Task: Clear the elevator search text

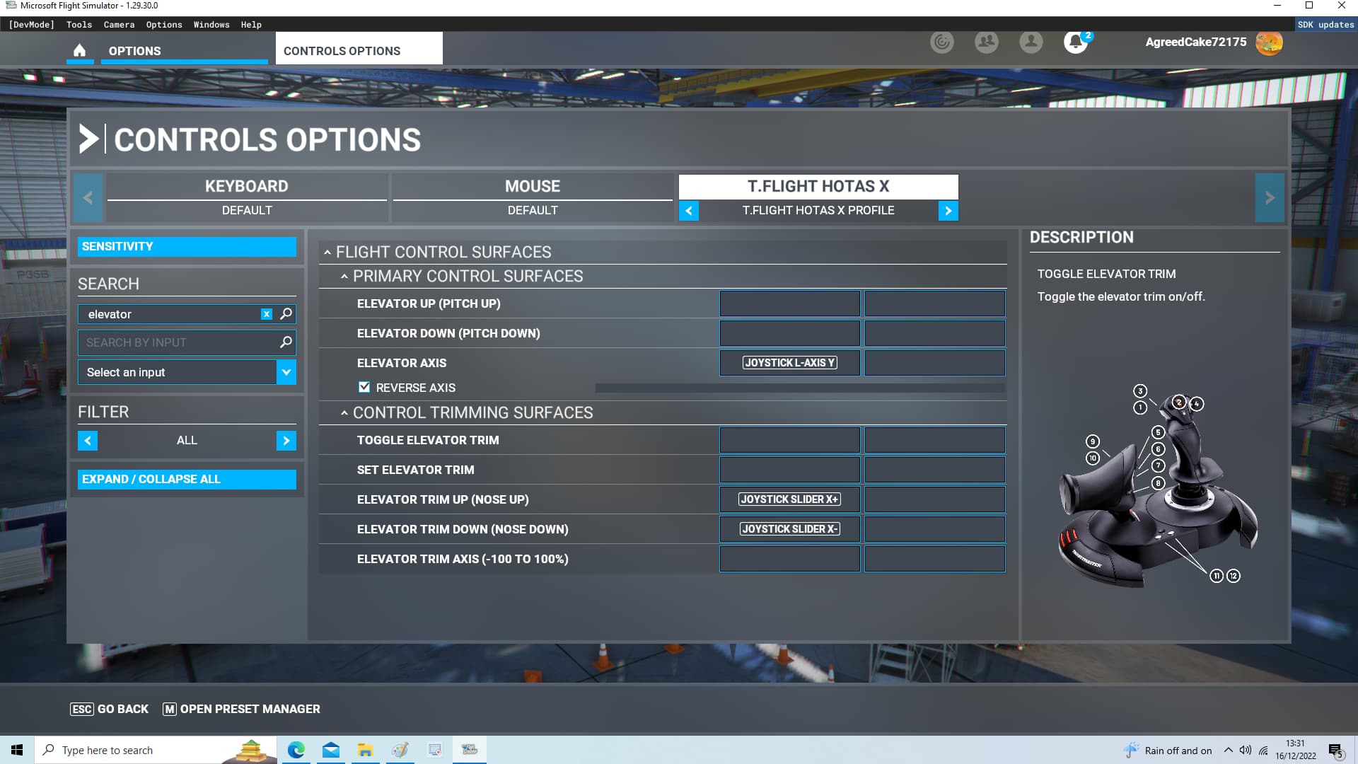Action: pos(266,314)
